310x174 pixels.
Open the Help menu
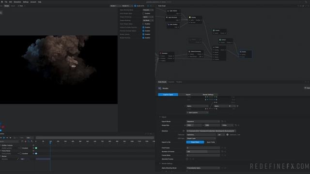(x=40, y=2)
